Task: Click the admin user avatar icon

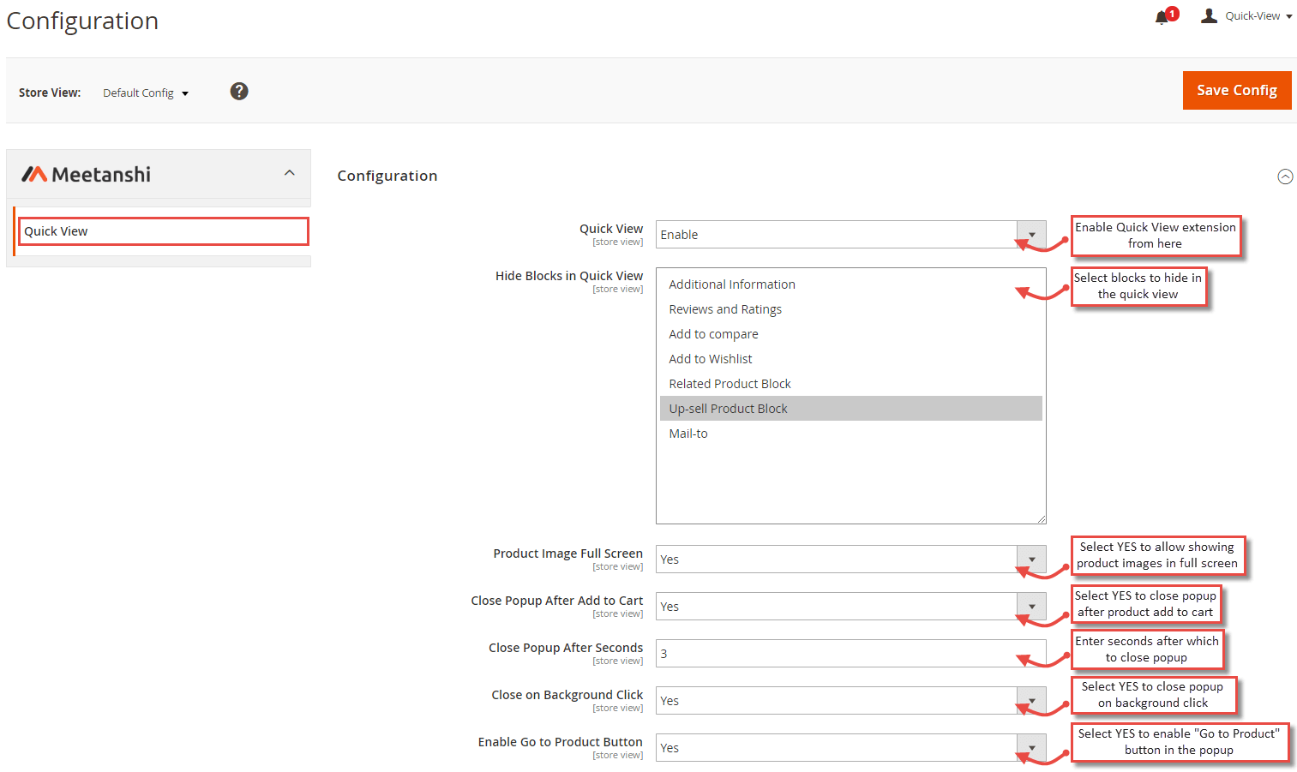Action: click(x=1209, y=15)
